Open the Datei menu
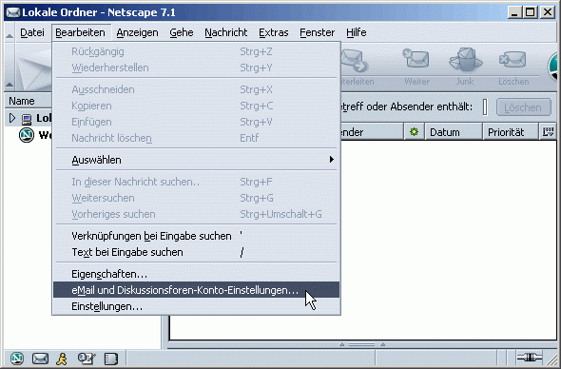 click(32, 32)
